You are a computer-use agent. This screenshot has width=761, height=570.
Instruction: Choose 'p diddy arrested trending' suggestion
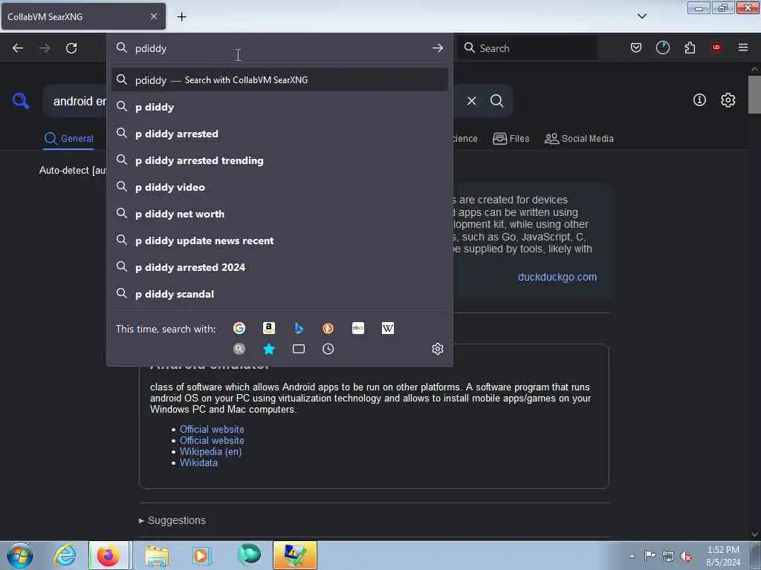coord(279,160)
